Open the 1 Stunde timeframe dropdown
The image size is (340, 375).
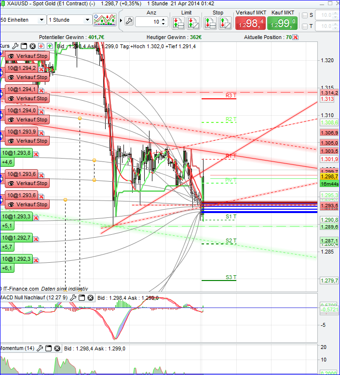[69, 20]
